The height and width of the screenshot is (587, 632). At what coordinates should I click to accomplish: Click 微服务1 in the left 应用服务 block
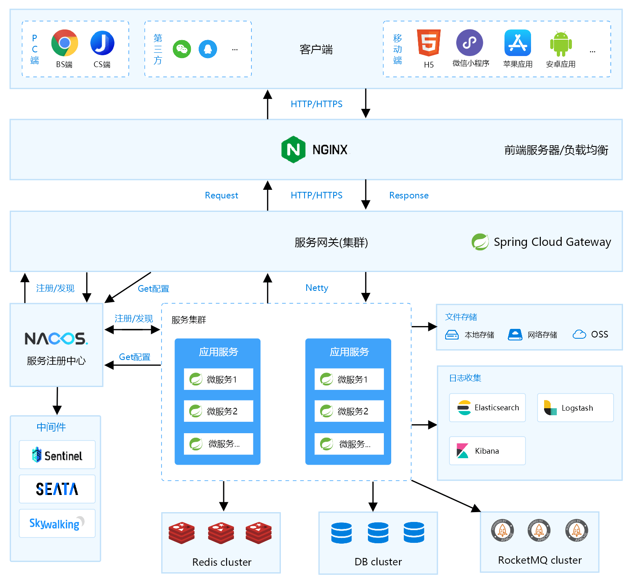click(x=219, y=379)
